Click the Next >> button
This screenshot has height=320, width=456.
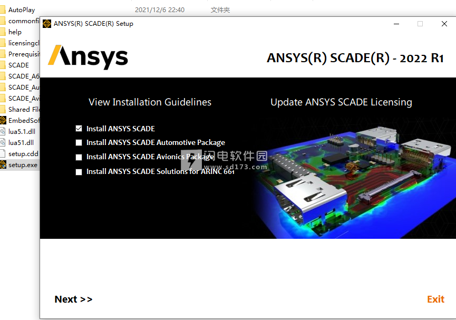click(73, 299)
